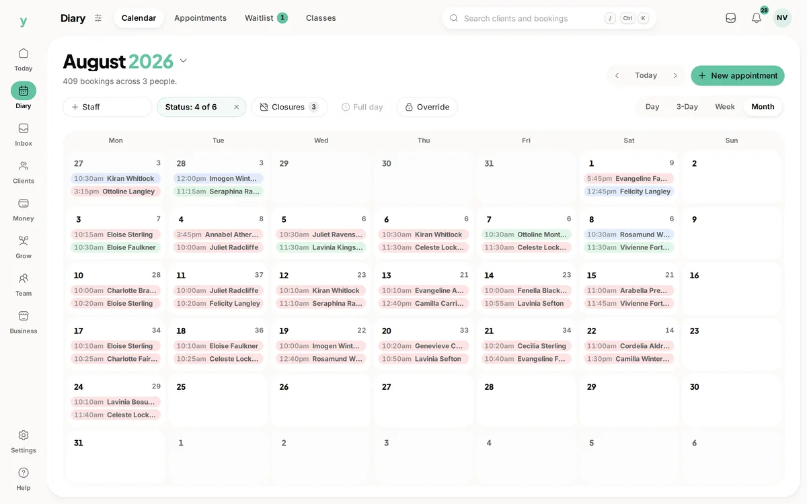Open 11:00am Cordelia Aldr… appointment
Screen dimensions: 807x504
tap(629, 346)
